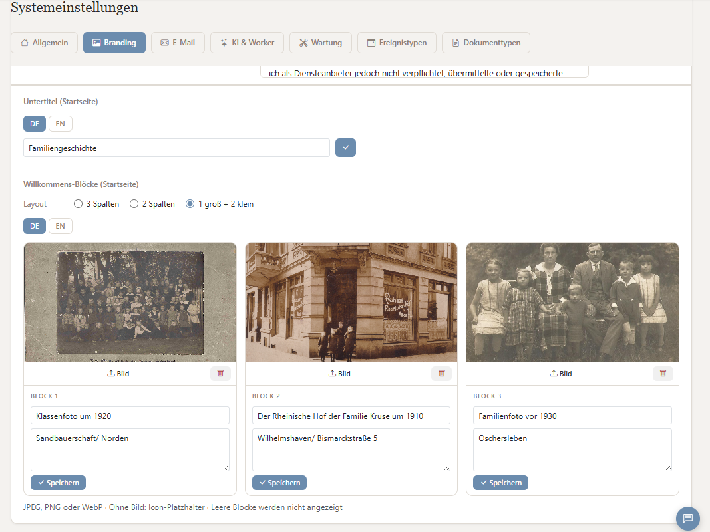Show the Ereignistypen tab
The image size is (710, 532).
397,43
